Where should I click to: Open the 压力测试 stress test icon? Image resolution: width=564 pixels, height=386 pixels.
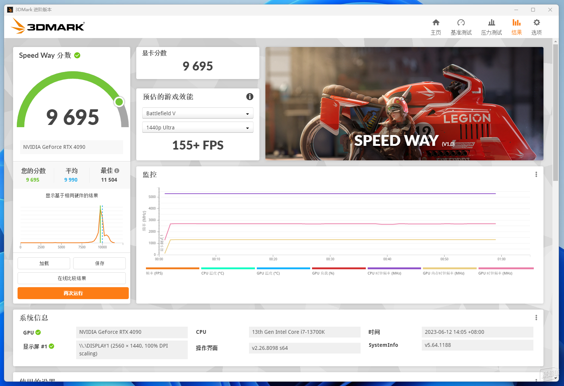coord(492,23)
